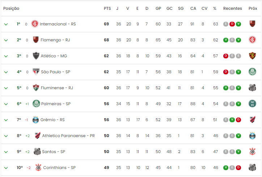Expand the Internacional row chevron

(6, 24)
